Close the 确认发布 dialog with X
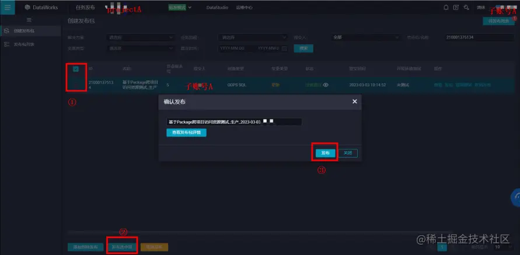This screenshot has height=255, width=520. pos(354,102)
